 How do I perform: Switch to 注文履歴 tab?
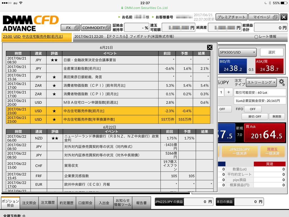48,203
